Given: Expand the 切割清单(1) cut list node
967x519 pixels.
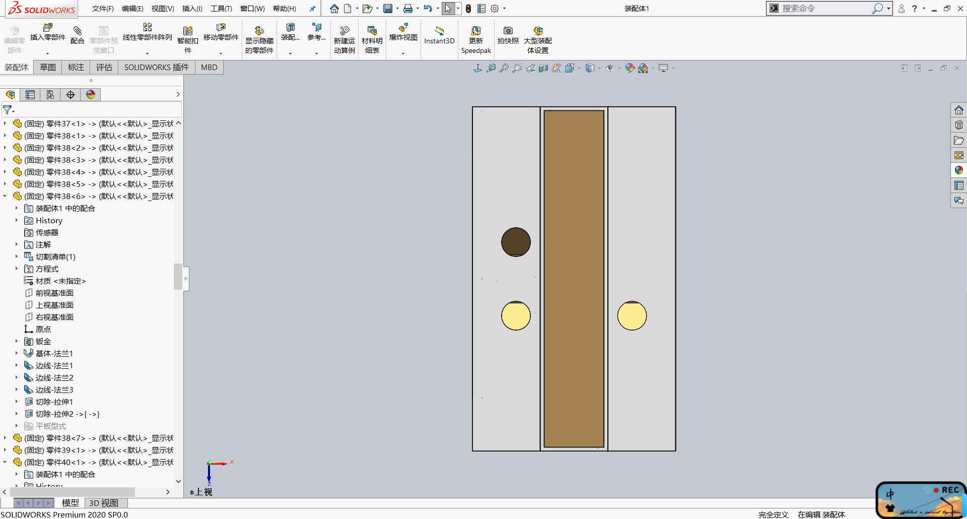Looking at the screenshot, I should 16,256.
